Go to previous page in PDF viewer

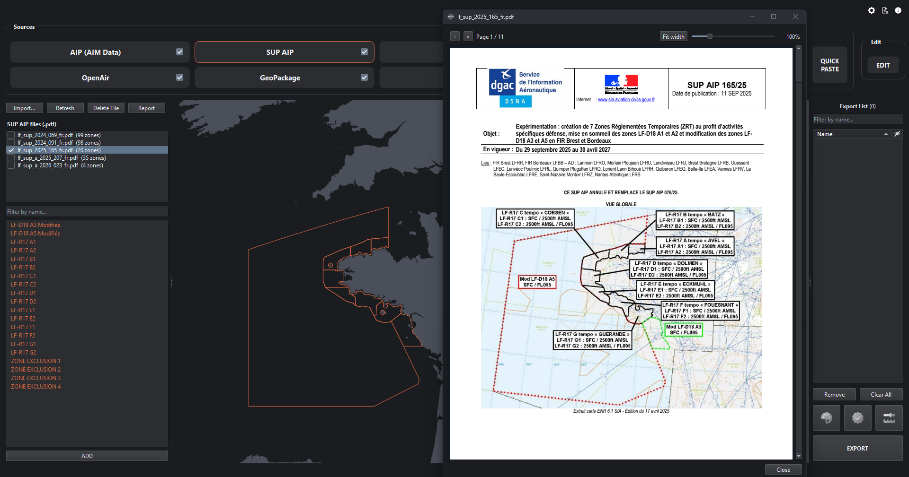pos(455,36)
